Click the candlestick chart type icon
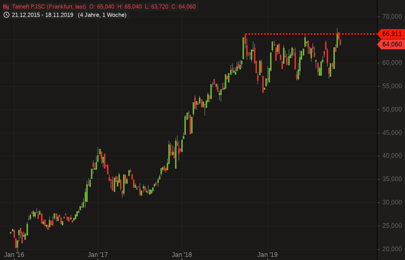The width and height of the screenshot is (405, 260). click(6, 7)
